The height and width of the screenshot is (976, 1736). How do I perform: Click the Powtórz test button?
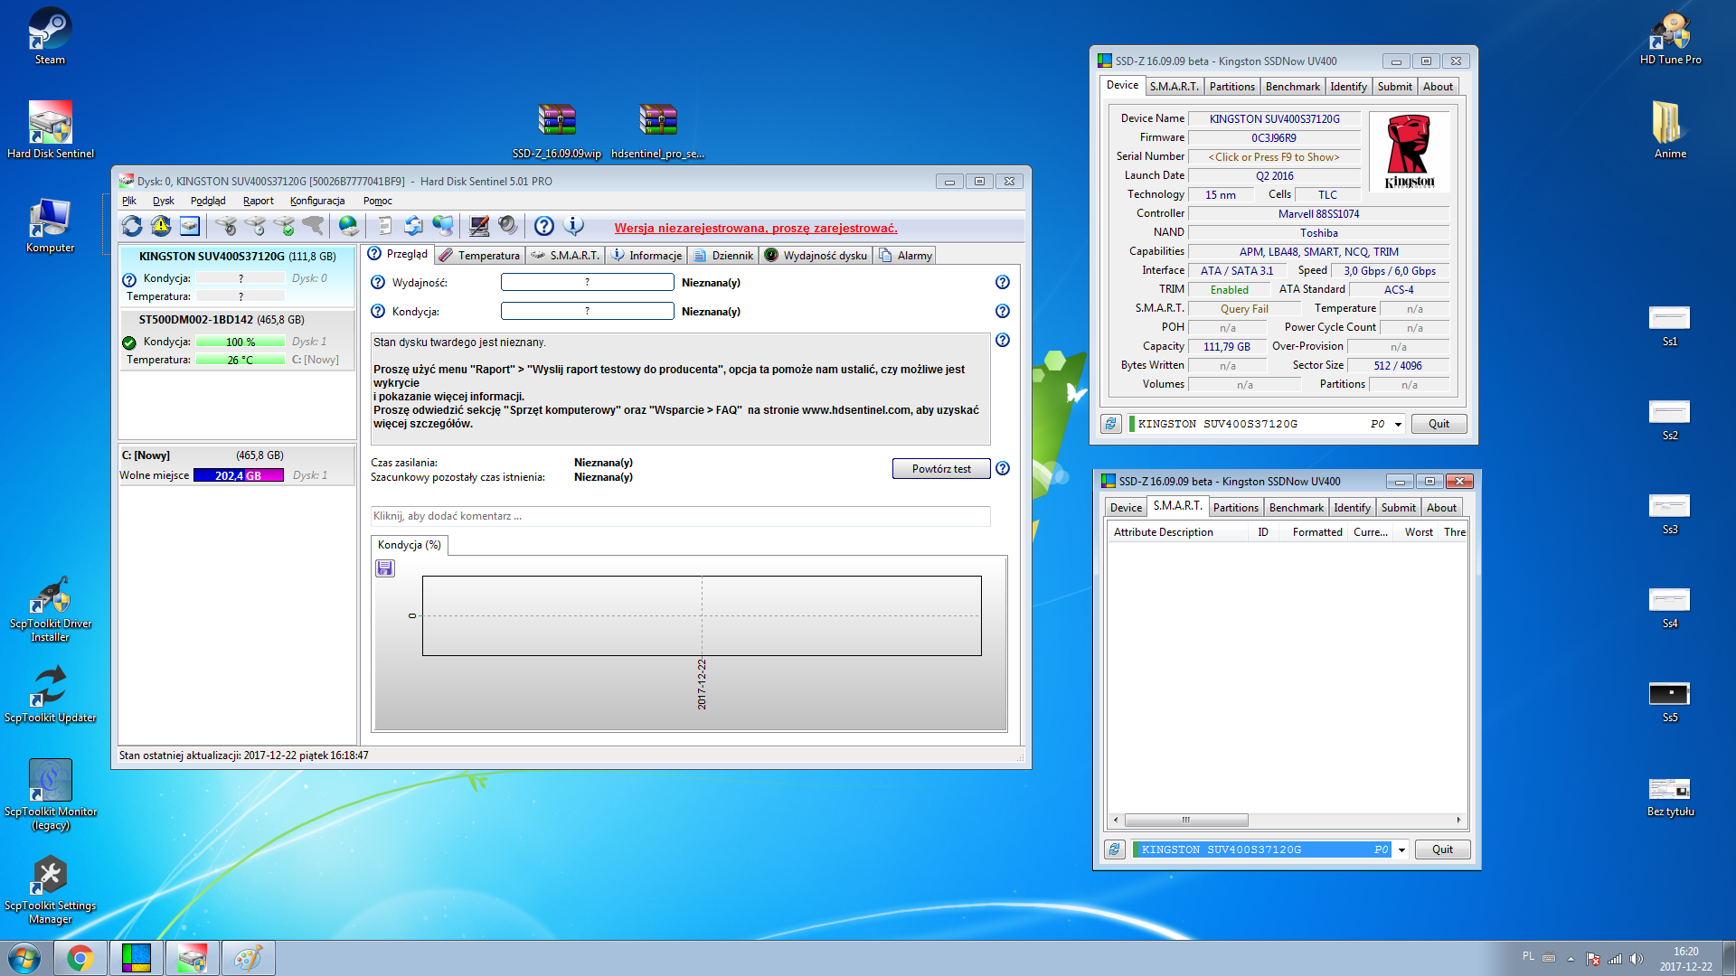click(941, 469)
